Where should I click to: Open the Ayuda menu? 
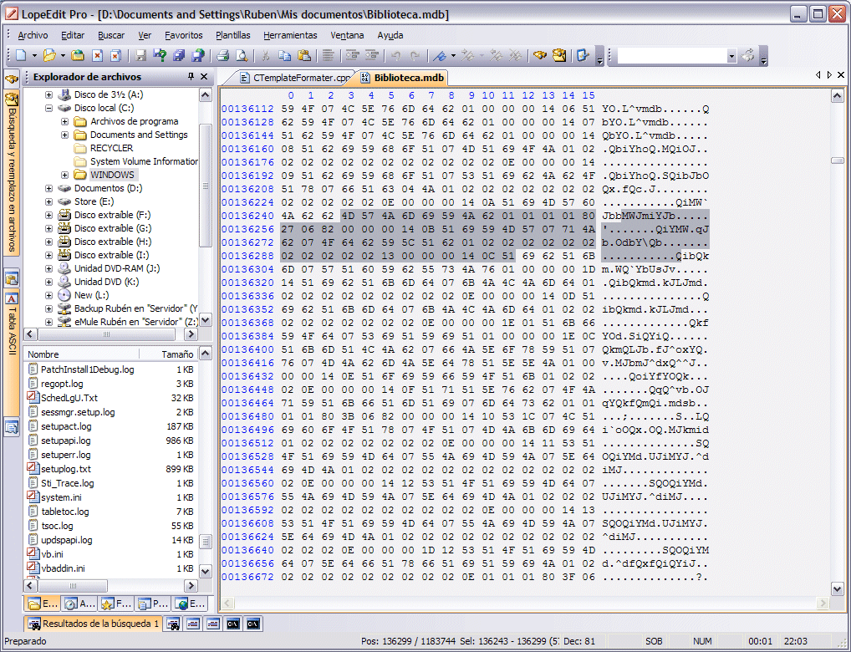click(390, 35)
